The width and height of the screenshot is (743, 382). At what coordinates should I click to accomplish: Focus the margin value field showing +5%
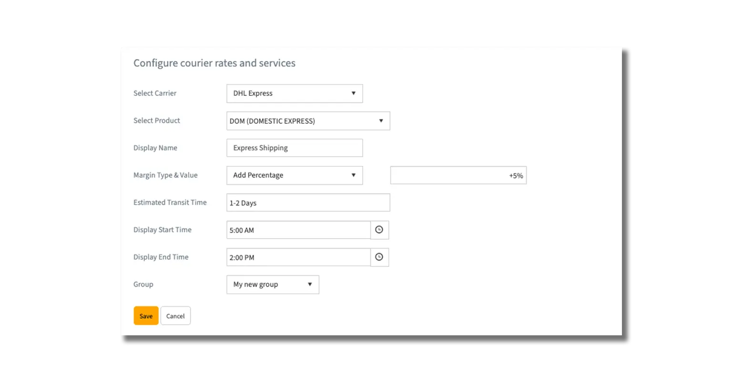point(458,175)
